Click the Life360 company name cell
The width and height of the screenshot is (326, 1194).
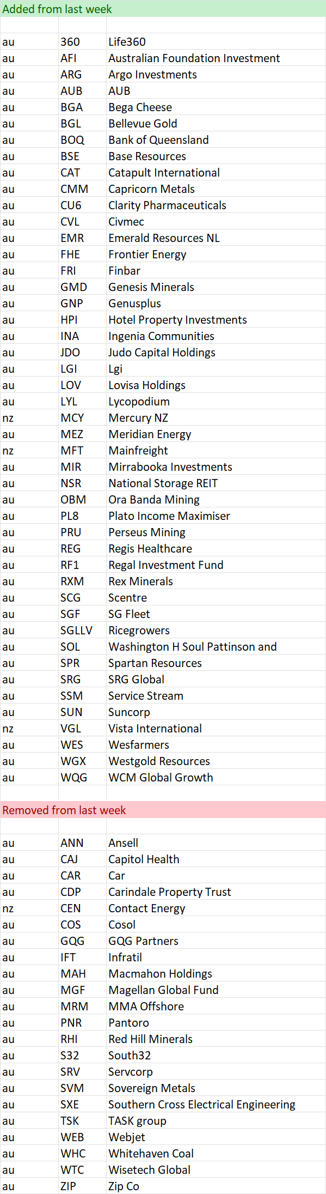click(x=216, y=41)
